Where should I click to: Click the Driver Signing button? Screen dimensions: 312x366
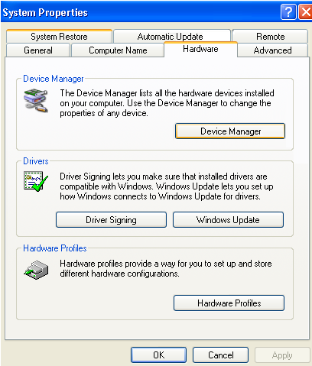(x=111, y=219)
